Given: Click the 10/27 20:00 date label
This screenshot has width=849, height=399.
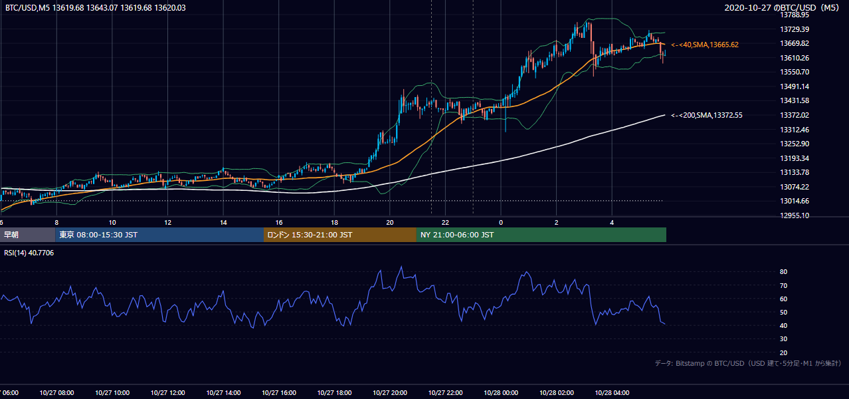Looking at the screenshot, I should pyautogui.click(x=390, y=393).
